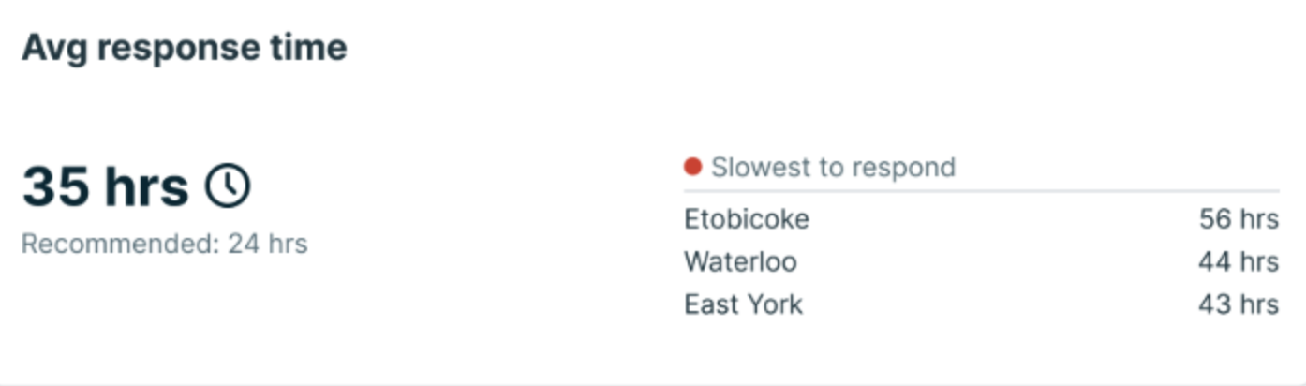Click the Slowest to respond label
Viewport: 1306px width, 386px height.
tap(833, 167)
